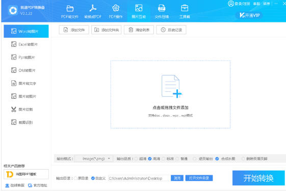
Task: Open 官方地址 official site link
Action: pyautogui.click(x=38, y=185)
